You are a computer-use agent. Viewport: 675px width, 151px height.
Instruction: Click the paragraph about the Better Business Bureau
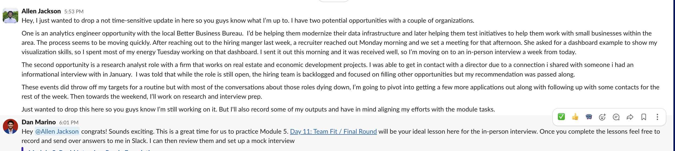click(322, 43)
